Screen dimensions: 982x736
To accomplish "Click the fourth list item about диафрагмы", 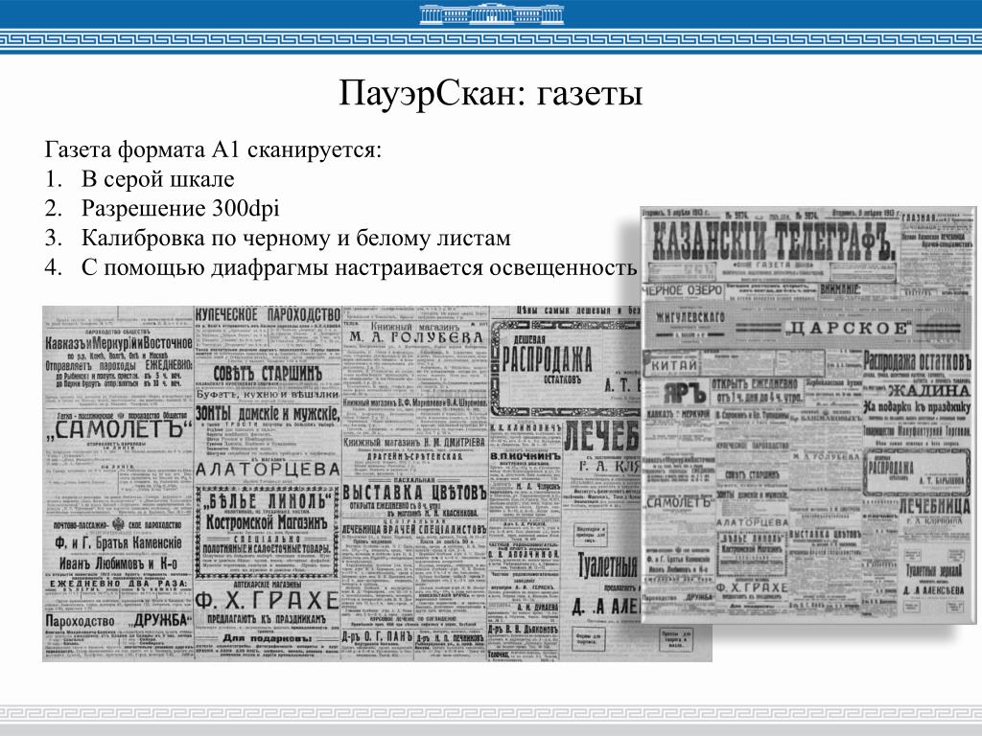I will coord(359,266).
